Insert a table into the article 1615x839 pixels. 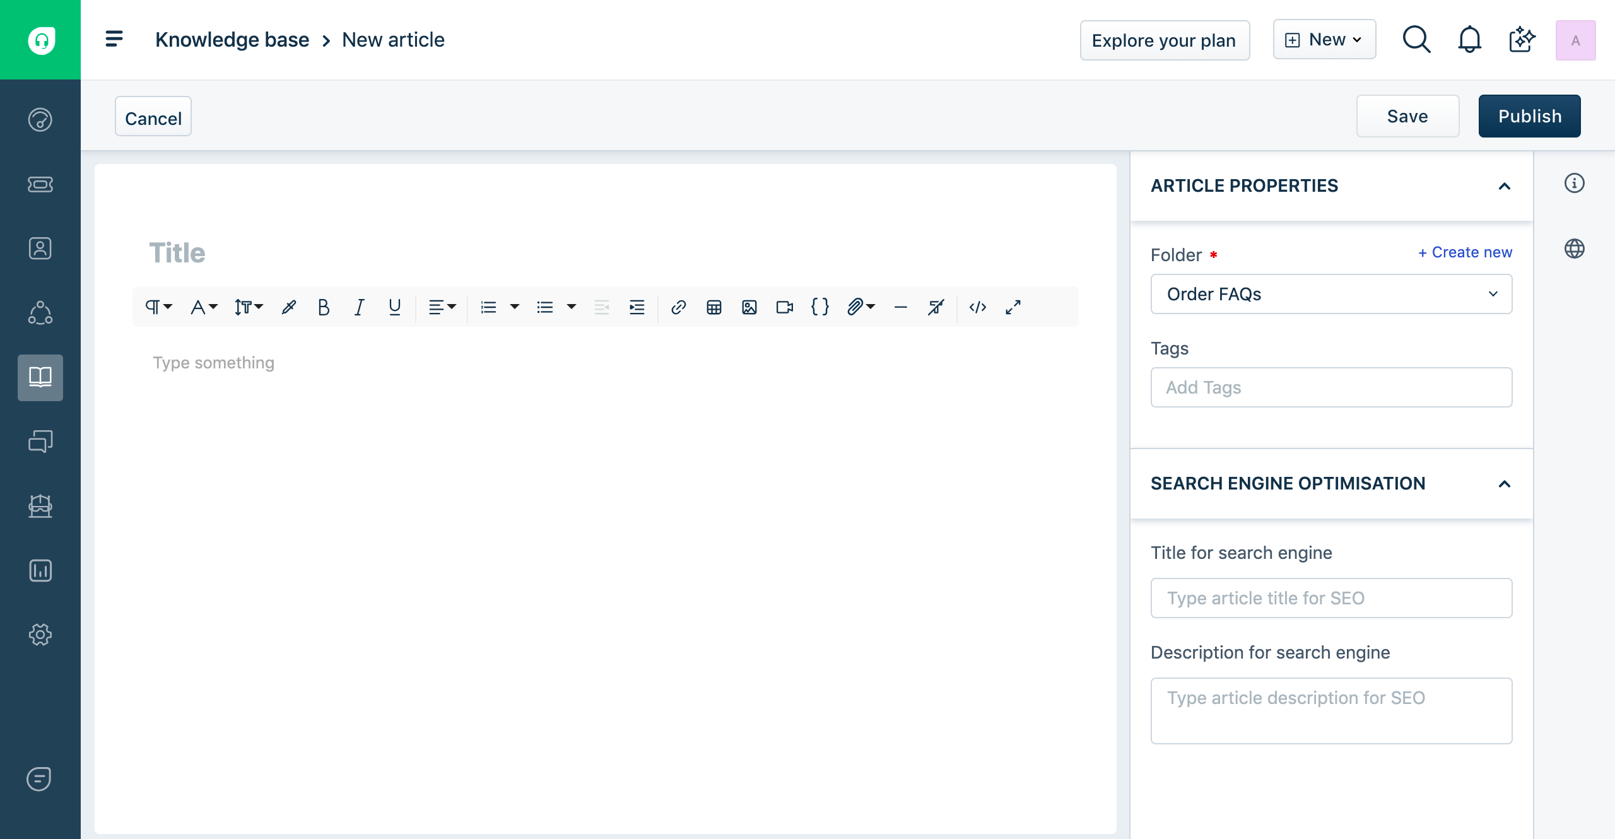pyautogui.click(x=714, y=307)
